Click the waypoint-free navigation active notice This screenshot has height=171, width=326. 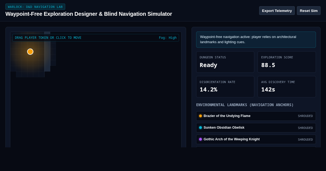(256, 39)
